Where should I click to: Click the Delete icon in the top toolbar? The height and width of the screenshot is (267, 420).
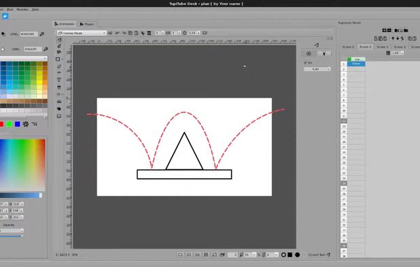(150, 33)
